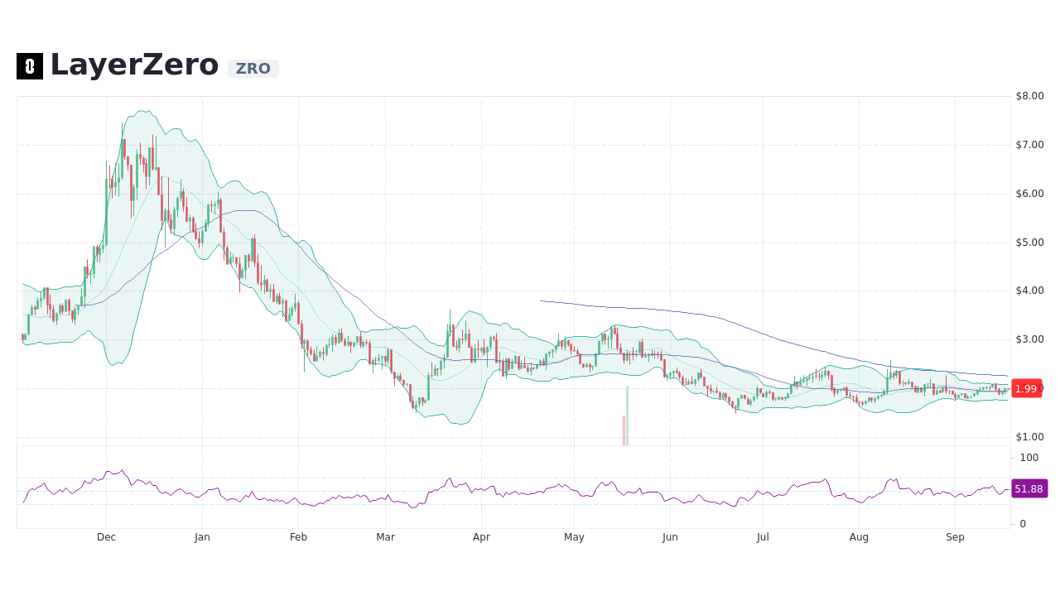Viewport: 1060px width, 596px height.
Task: Click the $5.00 price axis label
Action: pyautogui.click(x=1029, y=243)
